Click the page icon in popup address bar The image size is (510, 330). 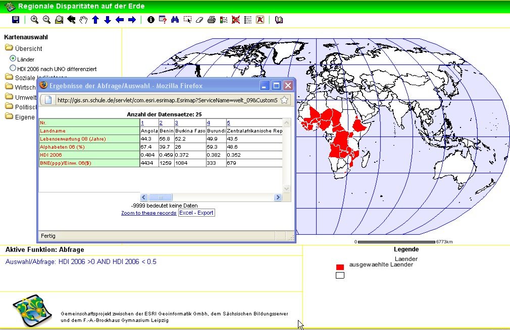pyautogui.click(x=48, y=100)
